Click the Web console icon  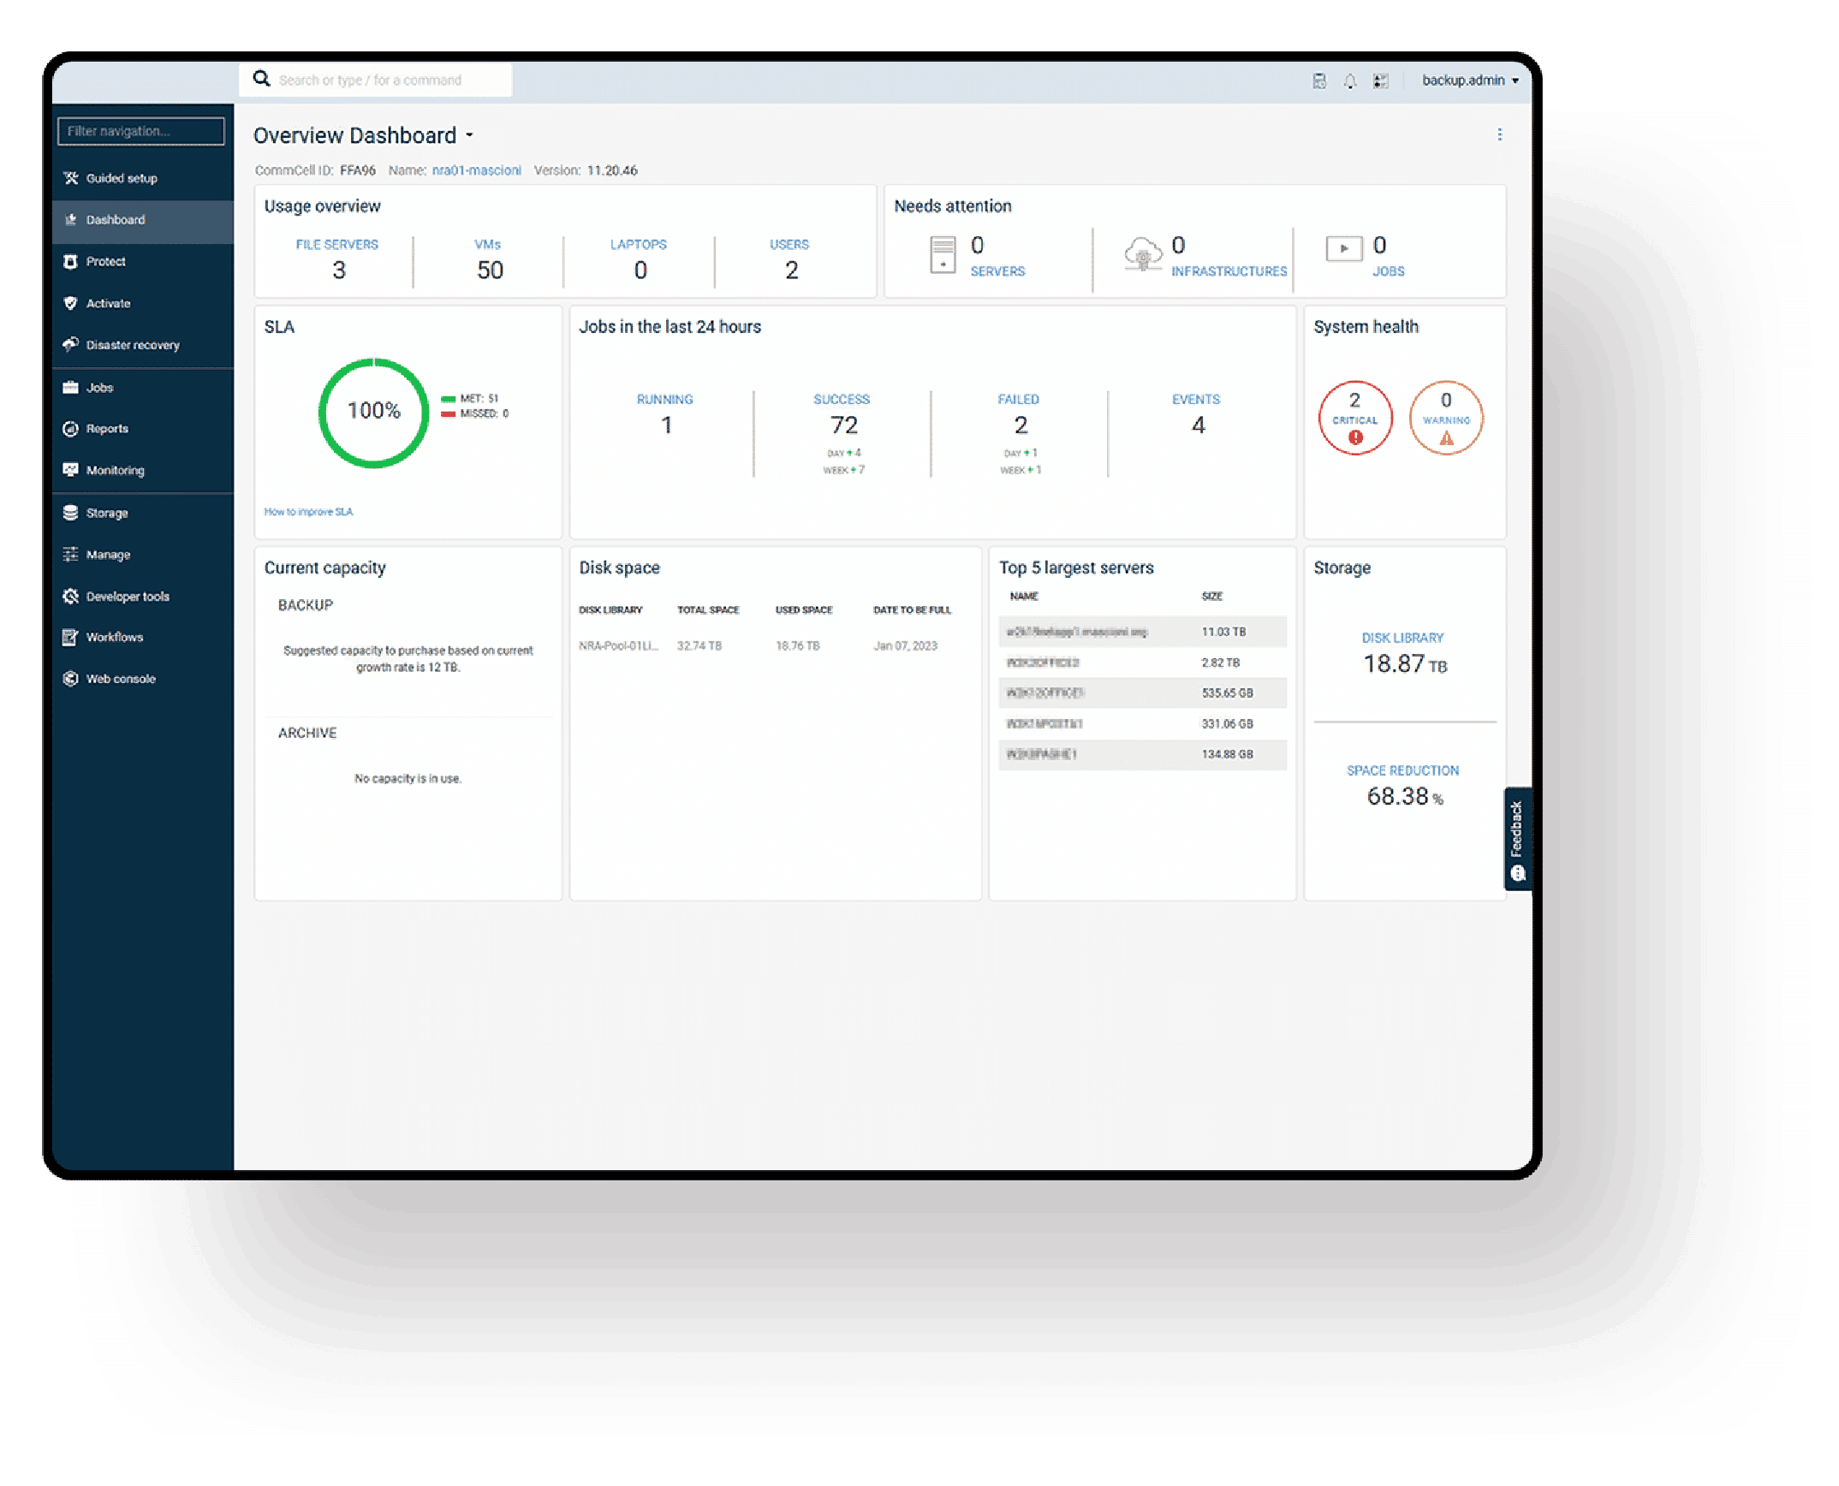(70, 679)
